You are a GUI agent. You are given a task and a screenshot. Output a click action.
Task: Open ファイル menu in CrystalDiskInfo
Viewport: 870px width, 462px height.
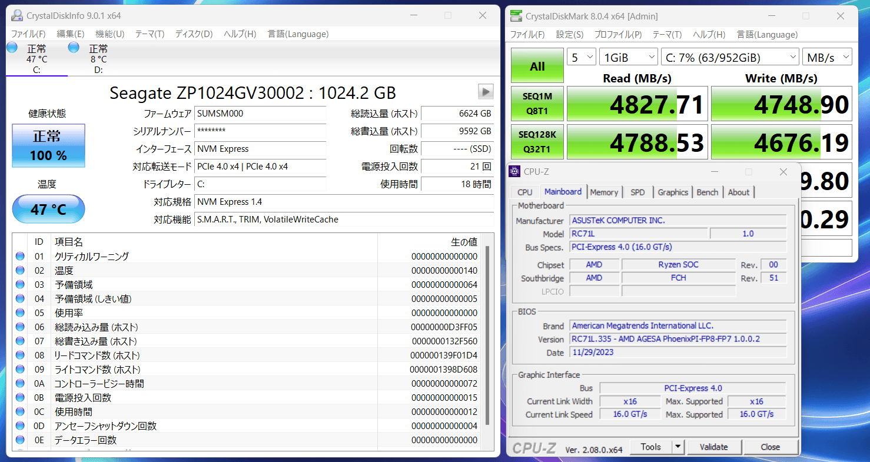[28, 34]
